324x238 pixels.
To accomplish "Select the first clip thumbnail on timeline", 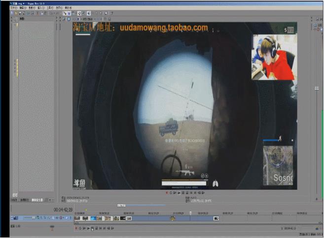I will (x=77, y=218).
